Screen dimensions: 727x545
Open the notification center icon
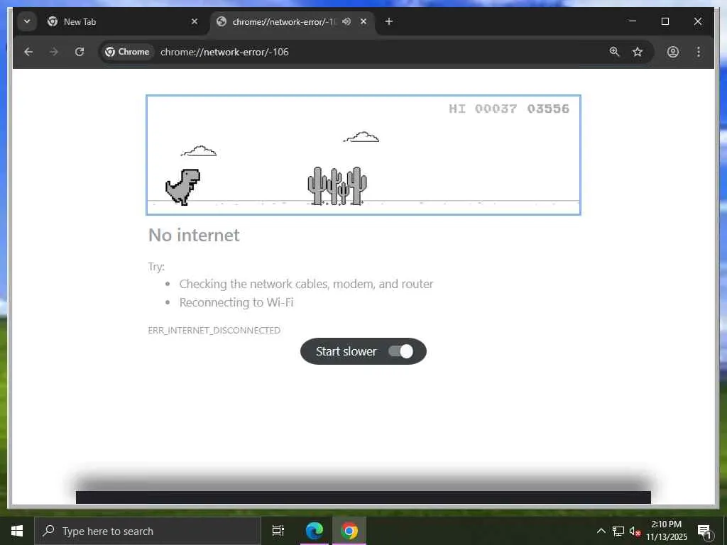point(705,532)
